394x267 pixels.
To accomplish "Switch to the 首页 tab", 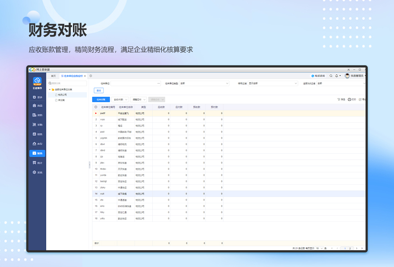I will [x=53, y=76].
